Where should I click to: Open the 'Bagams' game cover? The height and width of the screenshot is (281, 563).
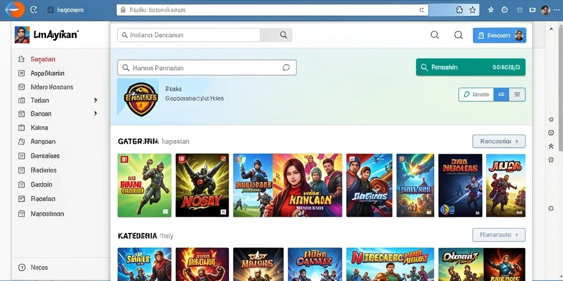click(369, 186)
